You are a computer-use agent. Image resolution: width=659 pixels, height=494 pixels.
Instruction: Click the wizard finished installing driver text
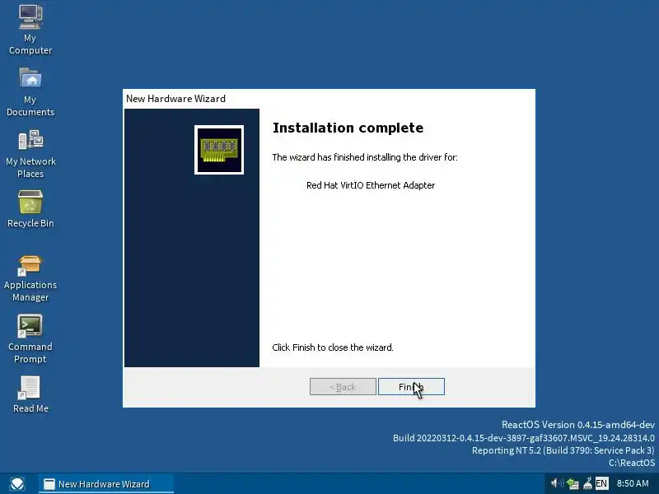365,157
